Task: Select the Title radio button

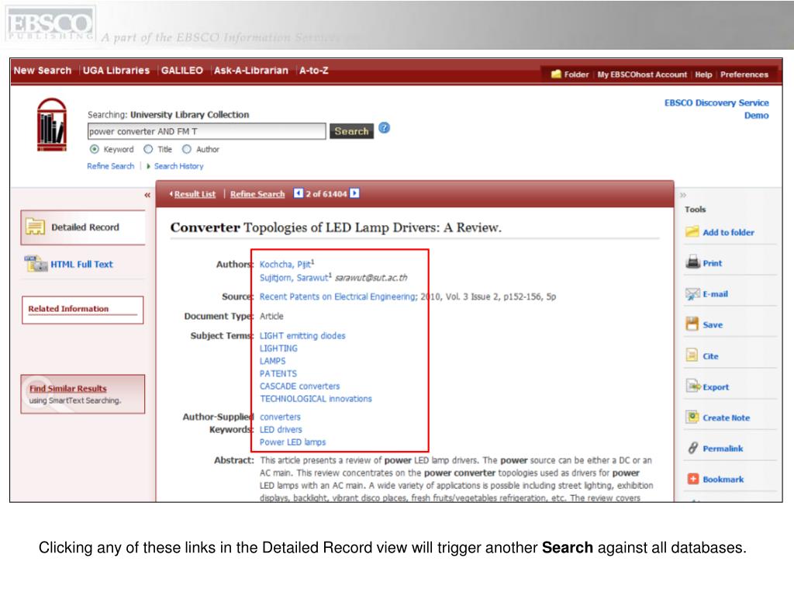Action: 148,149
